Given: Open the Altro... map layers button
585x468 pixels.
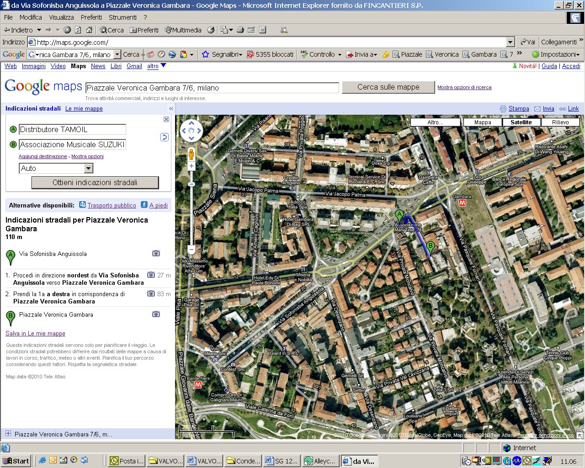Looking at the screenshot, I should pos(436,122).
